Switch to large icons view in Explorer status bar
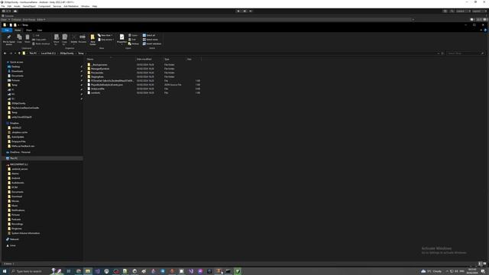 (484, 264)
